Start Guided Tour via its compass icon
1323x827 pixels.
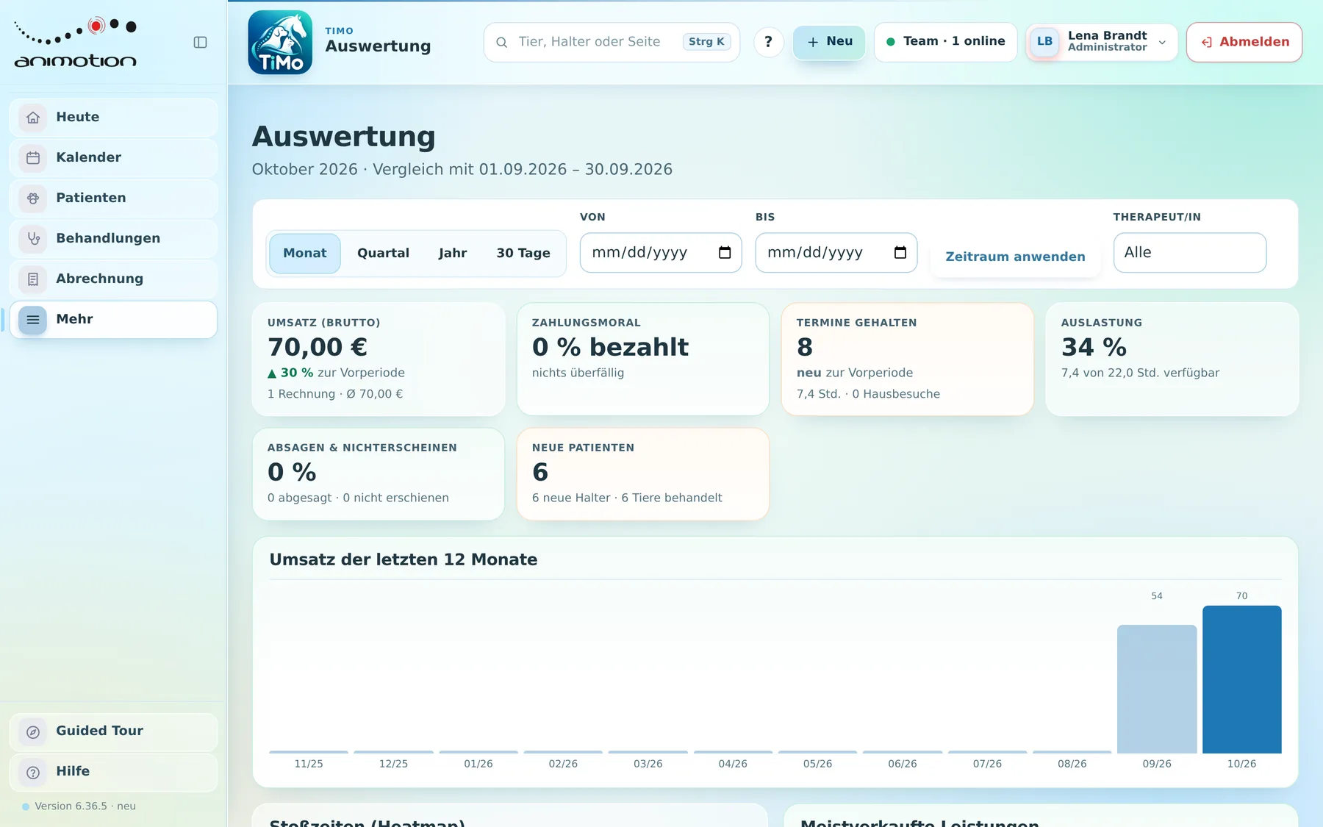[x=33, y=732]
